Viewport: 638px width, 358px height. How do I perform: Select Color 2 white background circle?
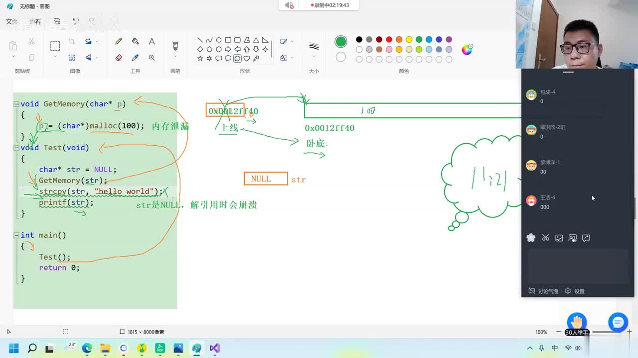point(341,57)
